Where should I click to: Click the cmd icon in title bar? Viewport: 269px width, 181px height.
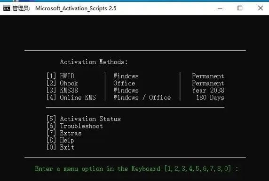click(7, 8)
